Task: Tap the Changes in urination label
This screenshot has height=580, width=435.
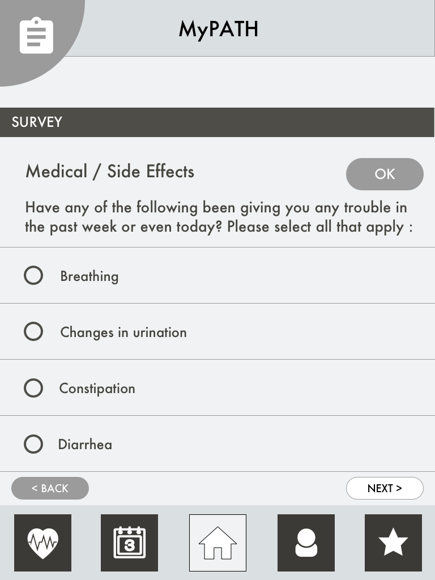Action: (123, 332)
